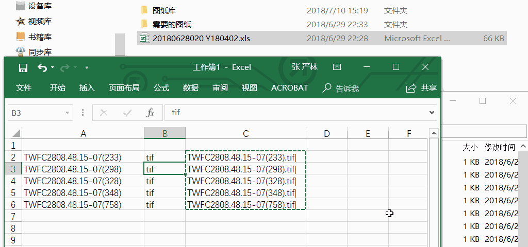
Task: Switch to the 公式 ribbon tab
Action: pos(161,88)
